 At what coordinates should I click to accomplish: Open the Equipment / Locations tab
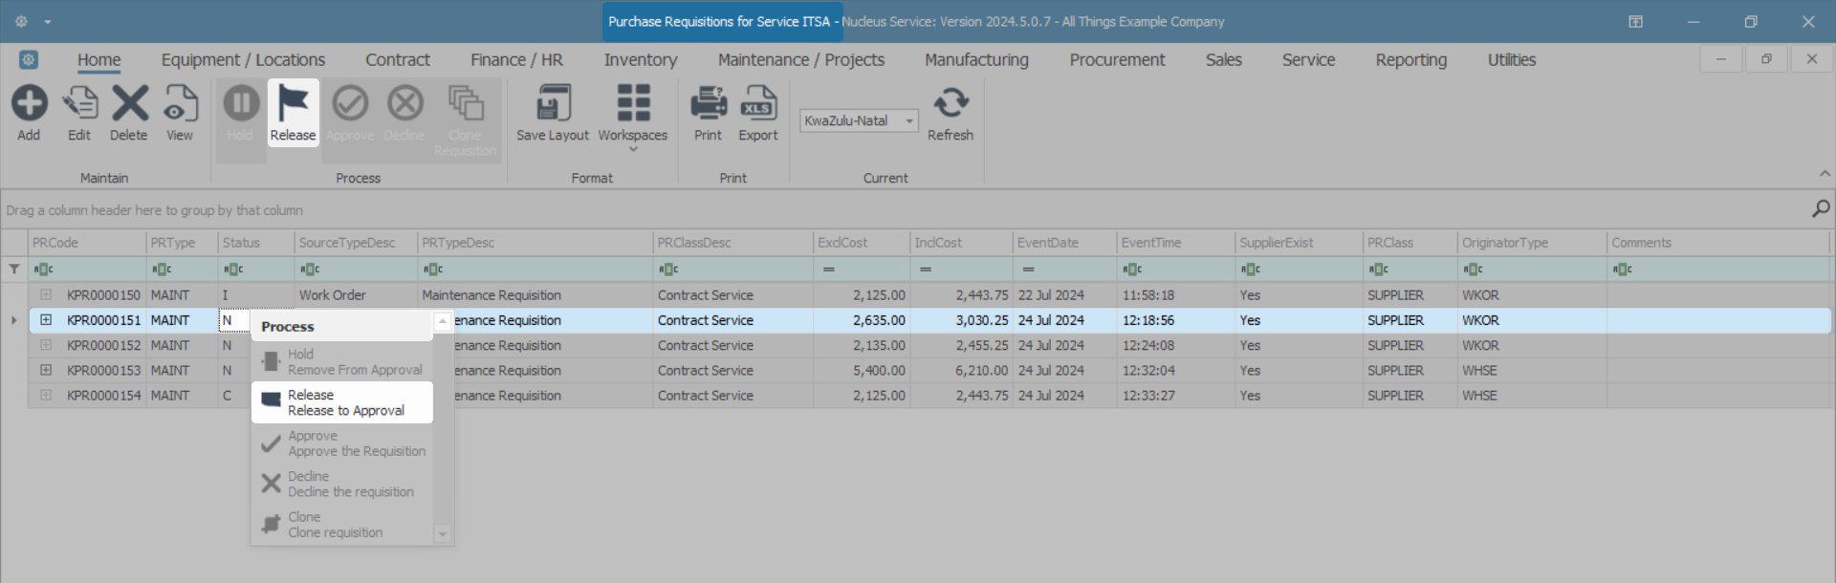click(x=243, y=59)
